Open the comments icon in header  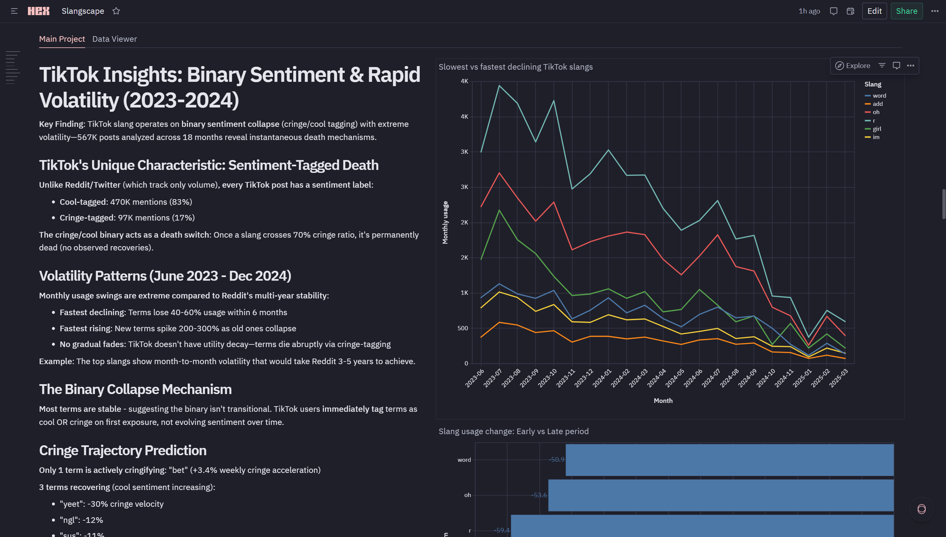pos(834,11)
